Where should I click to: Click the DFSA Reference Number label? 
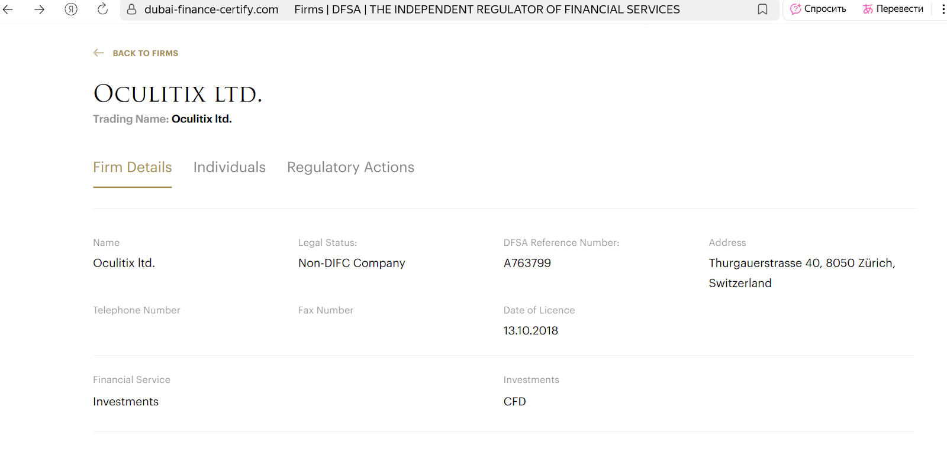pyautogui.click(x=562, y=243)
